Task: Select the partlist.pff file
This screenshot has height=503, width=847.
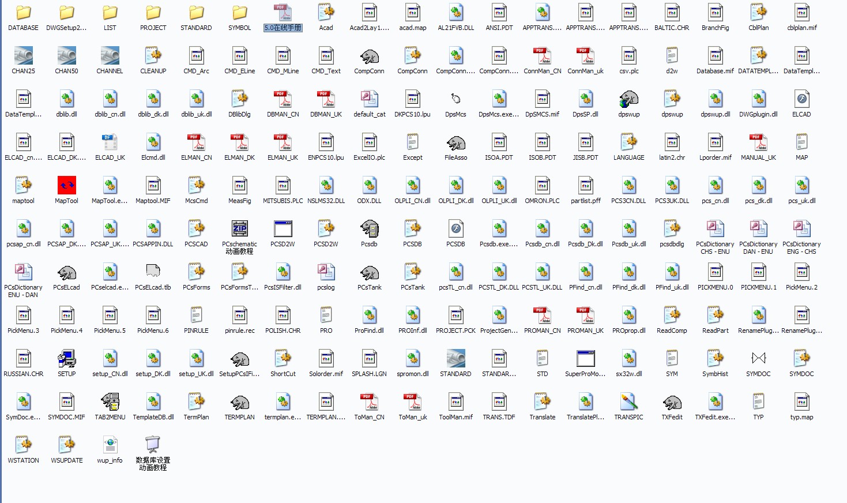Action: [586, 185]
